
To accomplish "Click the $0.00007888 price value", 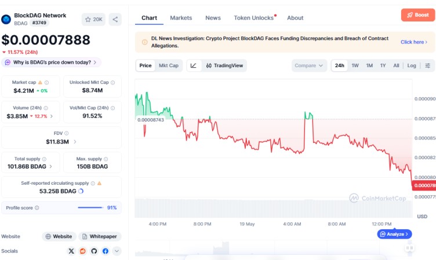I will coord(46,40).
